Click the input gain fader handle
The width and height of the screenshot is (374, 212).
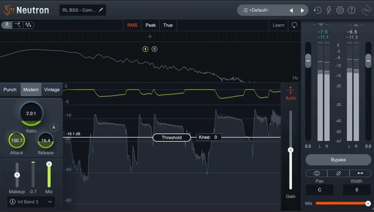pos(308,61)
